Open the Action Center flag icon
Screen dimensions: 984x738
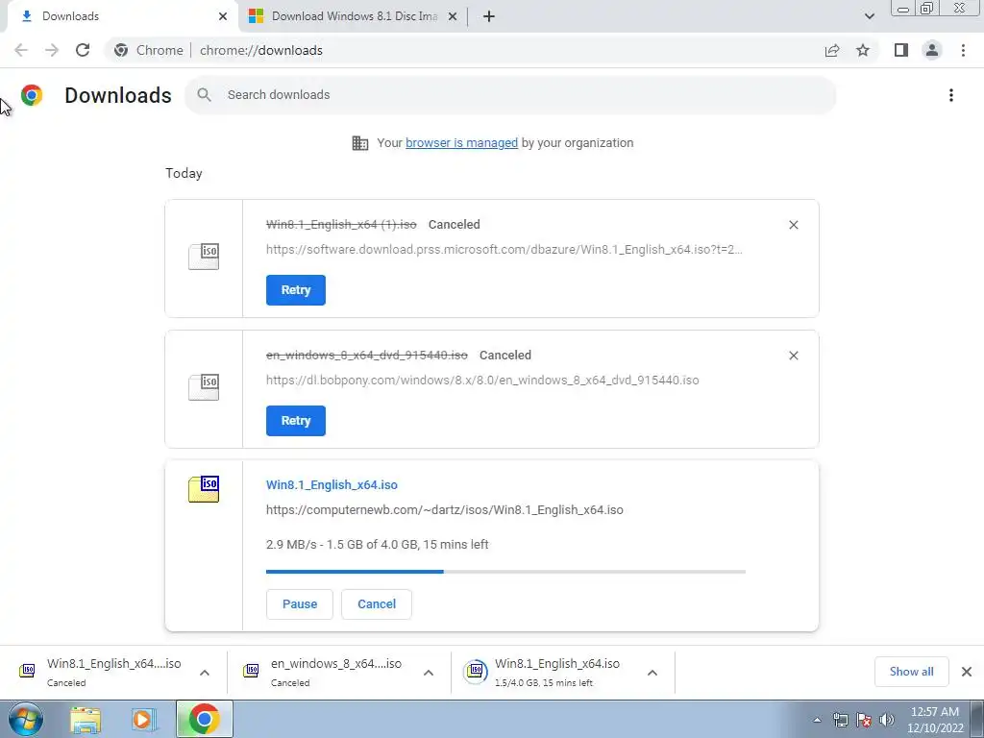(864, 720)
